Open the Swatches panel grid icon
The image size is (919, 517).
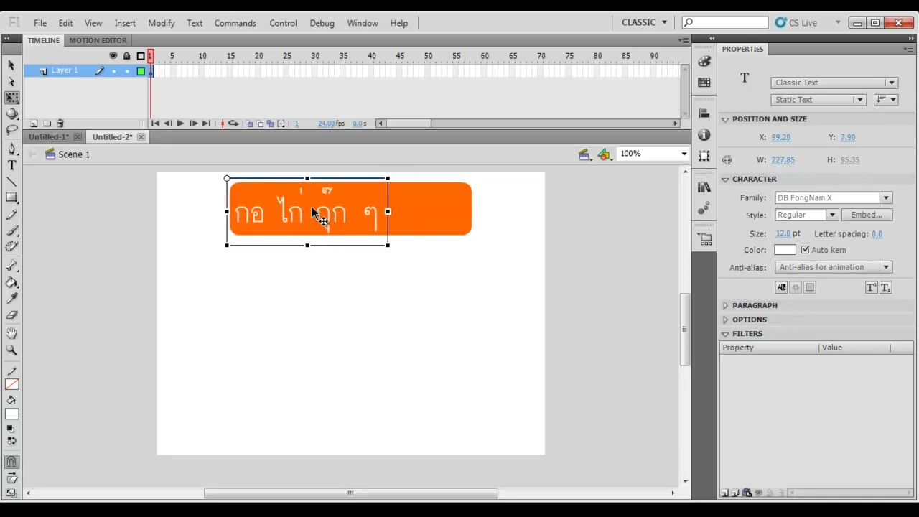tap(704, 83)
